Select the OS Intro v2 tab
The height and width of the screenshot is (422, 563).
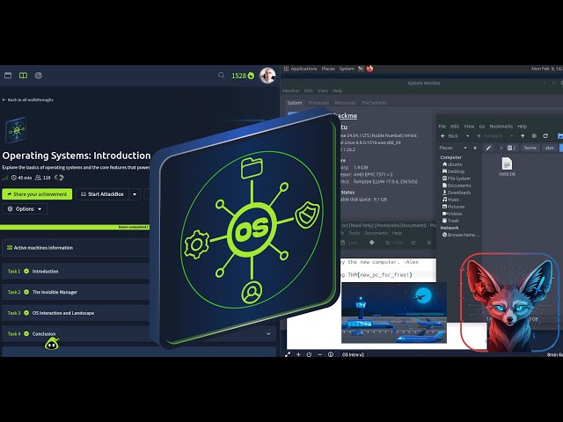353,354
